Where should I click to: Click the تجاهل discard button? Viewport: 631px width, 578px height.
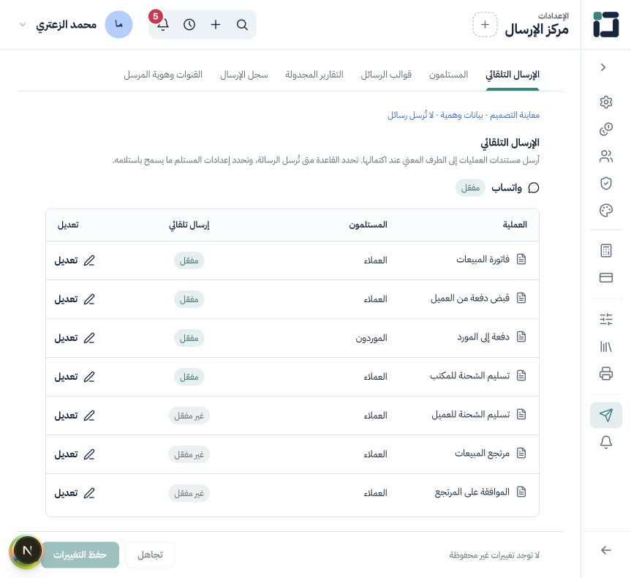pos(150,555)
